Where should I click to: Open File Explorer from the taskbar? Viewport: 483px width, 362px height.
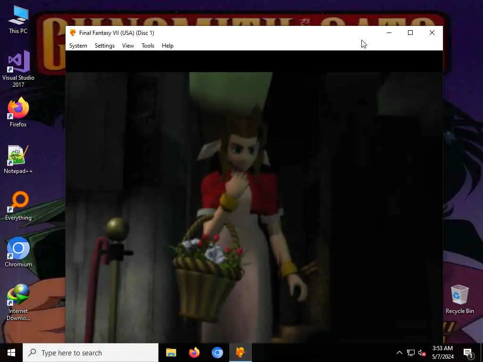coord(171,353)
